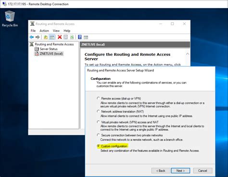The image size is (228, 177).
Task: Close the Routing and Remote Access window
Action: [x=184, y=24]
